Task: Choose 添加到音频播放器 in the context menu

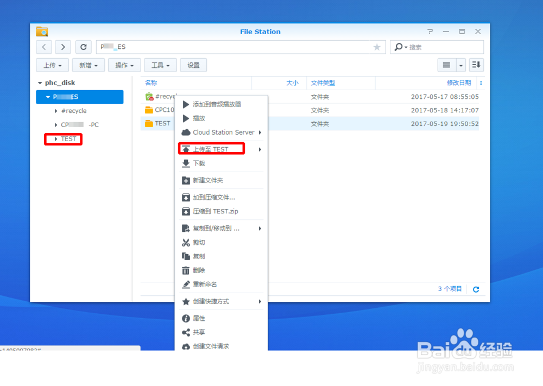Action: coord(221,104)
